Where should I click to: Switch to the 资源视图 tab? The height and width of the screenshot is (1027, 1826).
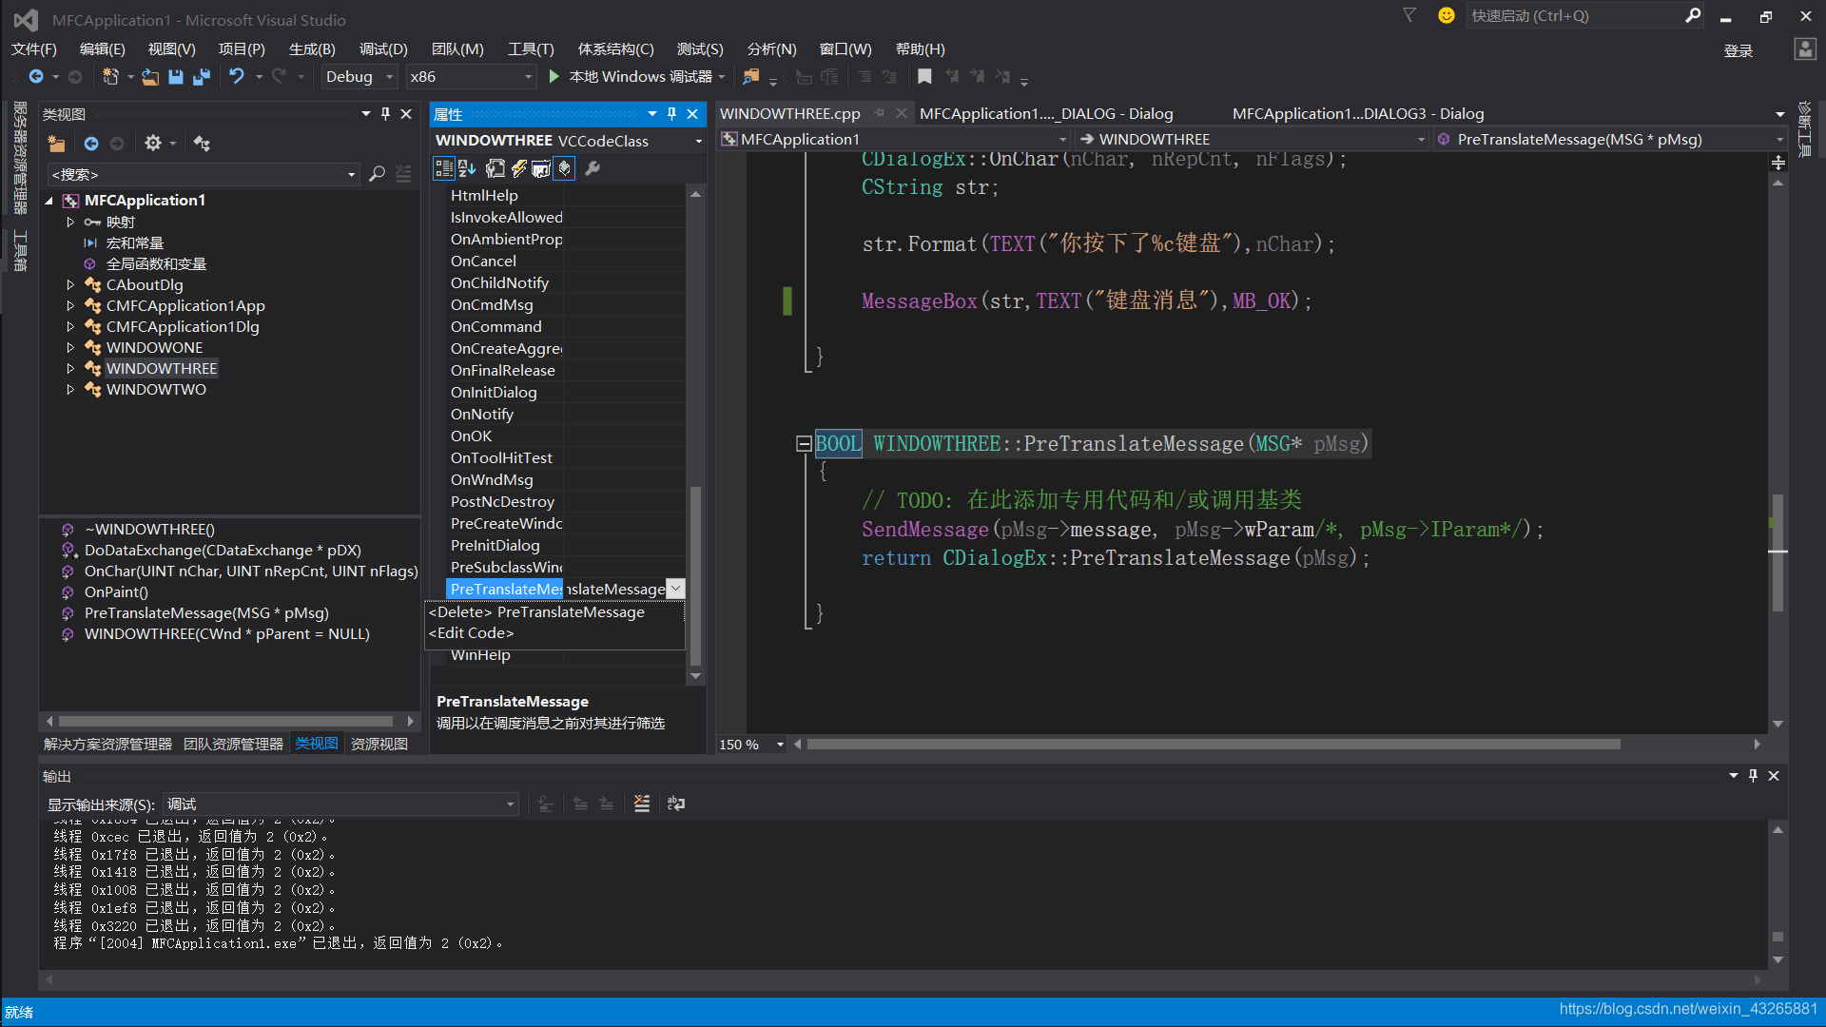pyautogui.click(x=379, y=744)
